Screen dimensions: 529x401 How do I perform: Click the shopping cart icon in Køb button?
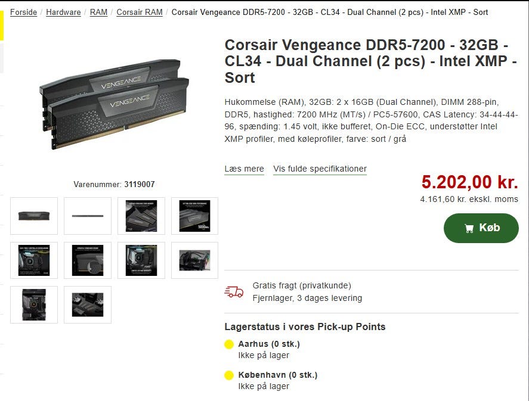[x=469, y=228]
